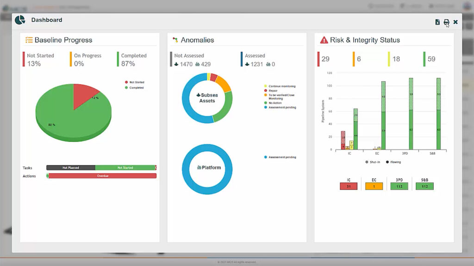Click the Anomalies header icon
The image size is (474, 266).
pos(175,40)
